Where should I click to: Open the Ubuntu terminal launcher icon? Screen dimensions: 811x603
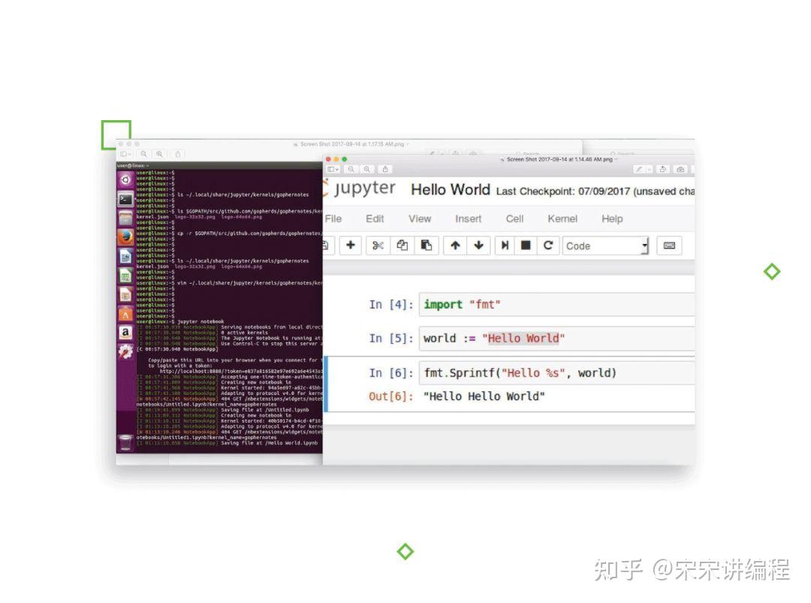tap(125, 199)
